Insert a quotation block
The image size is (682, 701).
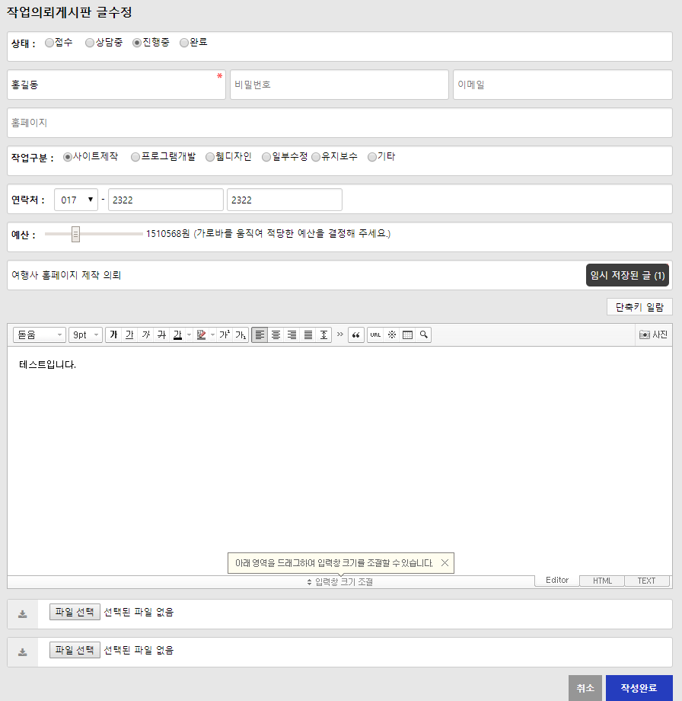point(356,334)
